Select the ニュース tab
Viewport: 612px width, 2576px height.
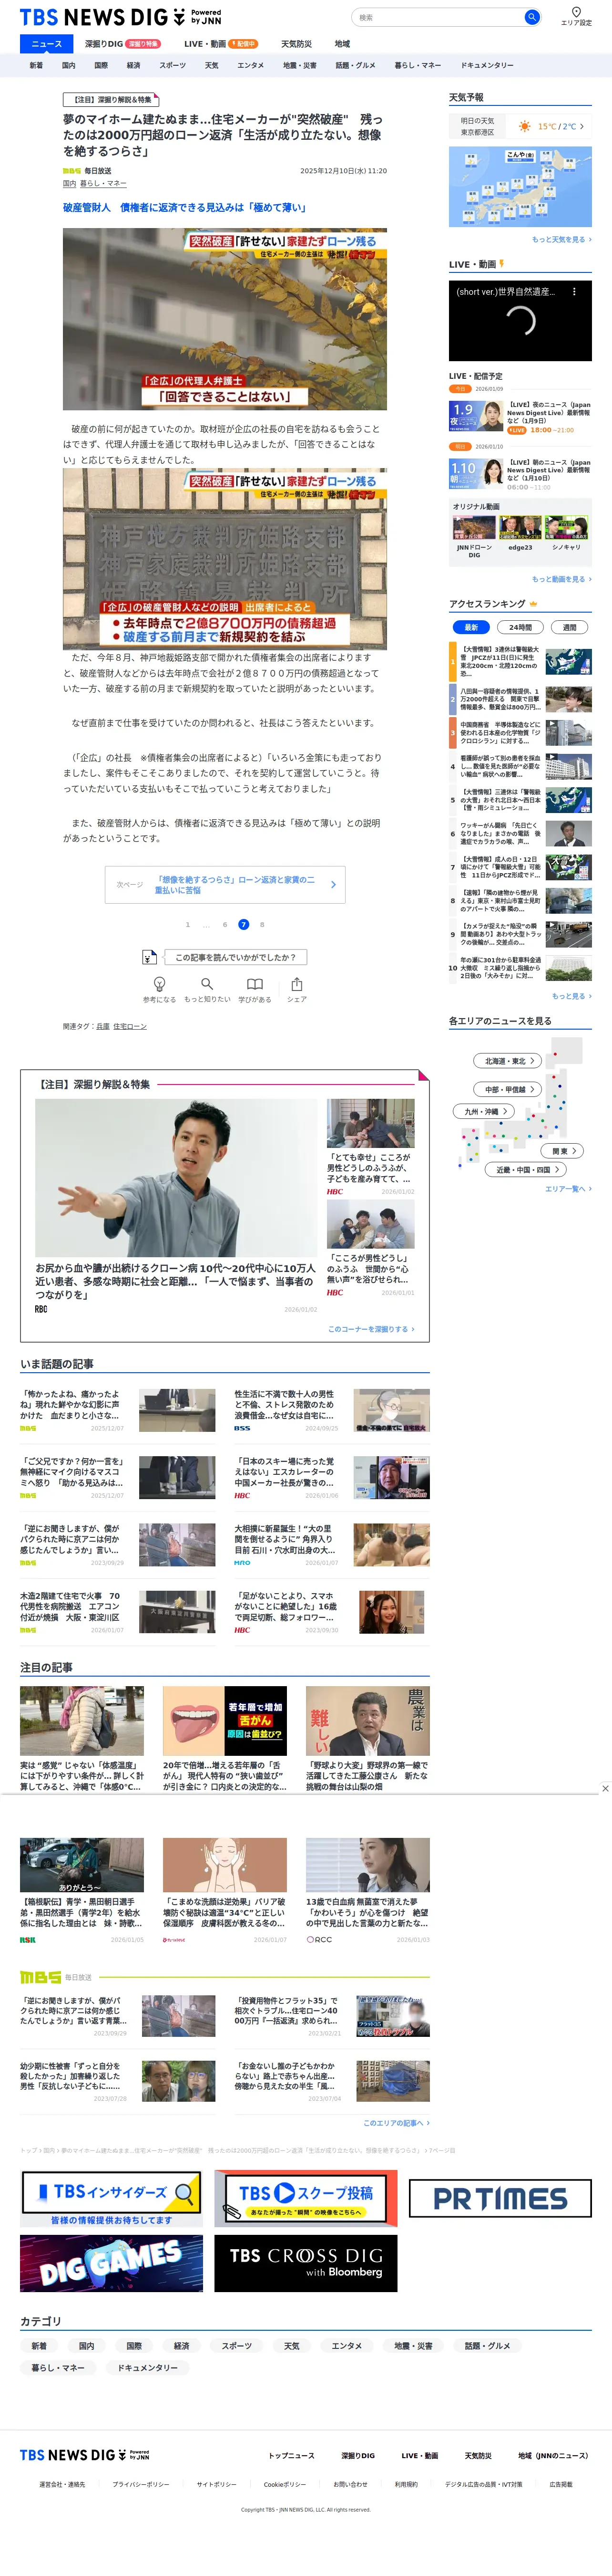(x=46, y=44)
